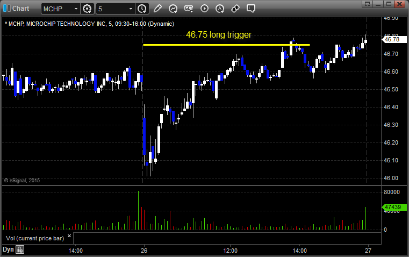This screenshot has height=257, width=409.
Task: Minimize the chart window
Action: click(378, 4)
